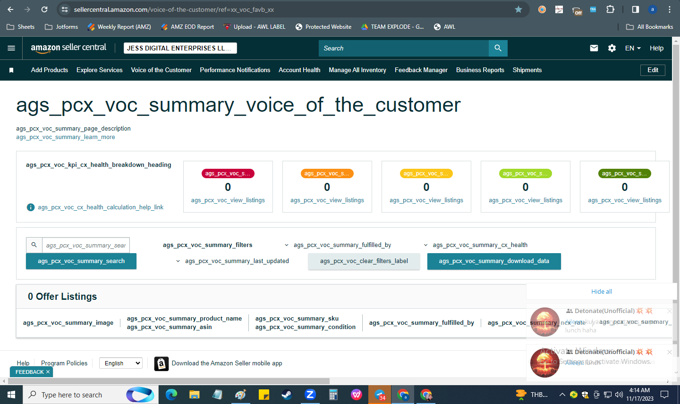This screenshot has height=404, width=680.
Task: Open Microsoft Edge from the taskbar
Action: [171, 395]
